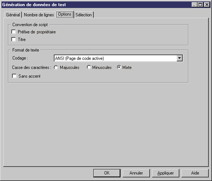Close the dialog with the X icon
Image resolution: width=212 pixels, height=181 pixels.
(207, 5)
